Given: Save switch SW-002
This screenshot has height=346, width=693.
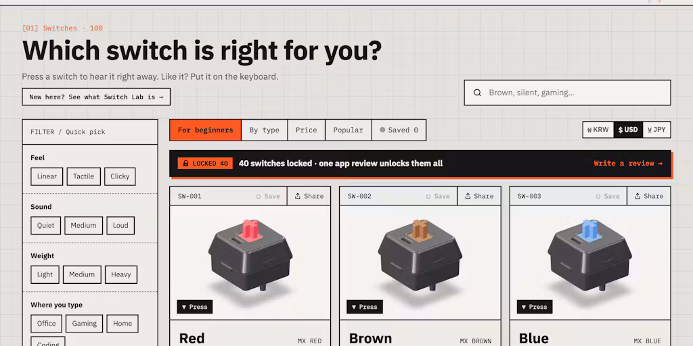Looking at the screenshot, I should [x=438, y=196].
